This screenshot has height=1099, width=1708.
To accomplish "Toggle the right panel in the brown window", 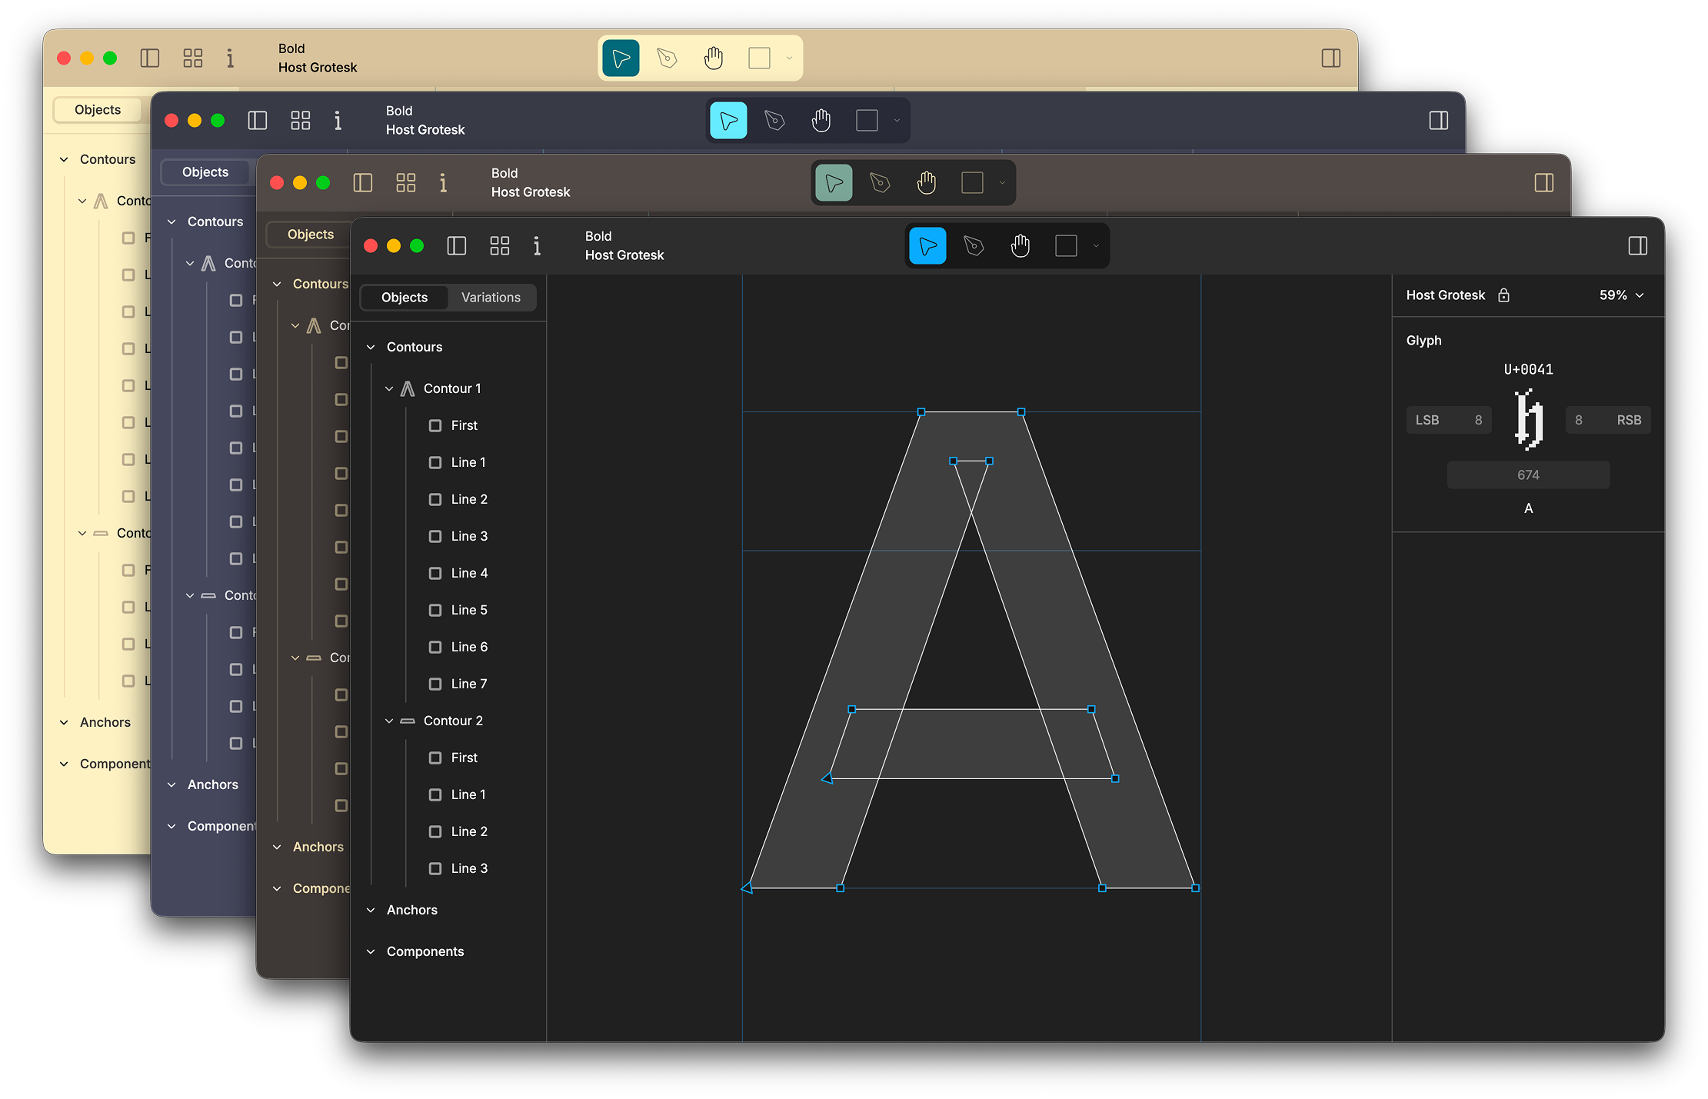I will [1544, 183].
